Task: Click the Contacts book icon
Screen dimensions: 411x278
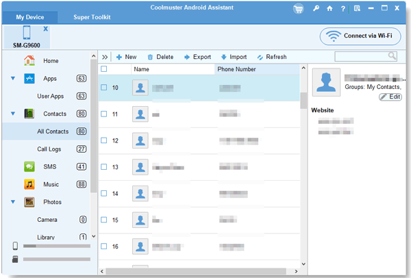Action: coord(29,114)
